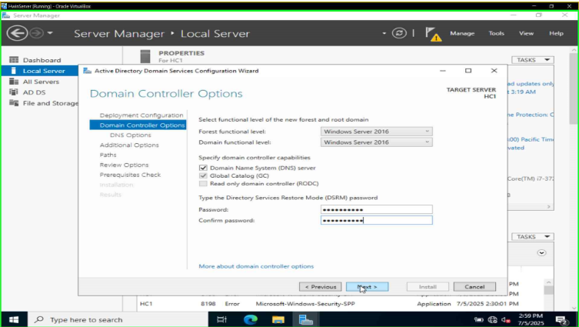This screenshot has width=579, height=327.
Task: Click the Server Manager refresh icon
Action: coord(399,33)
